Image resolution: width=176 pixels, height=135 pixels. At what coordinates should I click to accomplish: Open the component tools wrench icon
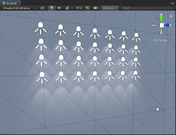[87, 8]
